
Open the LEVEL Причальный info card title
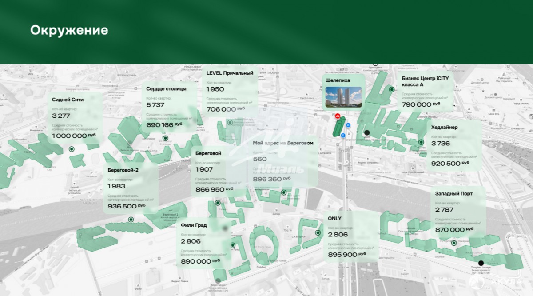click(230, 73)
